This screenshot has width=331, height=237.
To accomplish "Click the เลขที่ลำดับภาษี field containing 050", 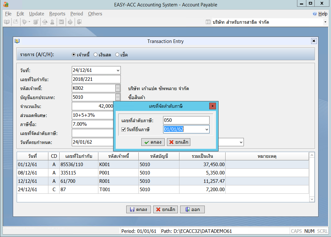I will tap(186, 120).
